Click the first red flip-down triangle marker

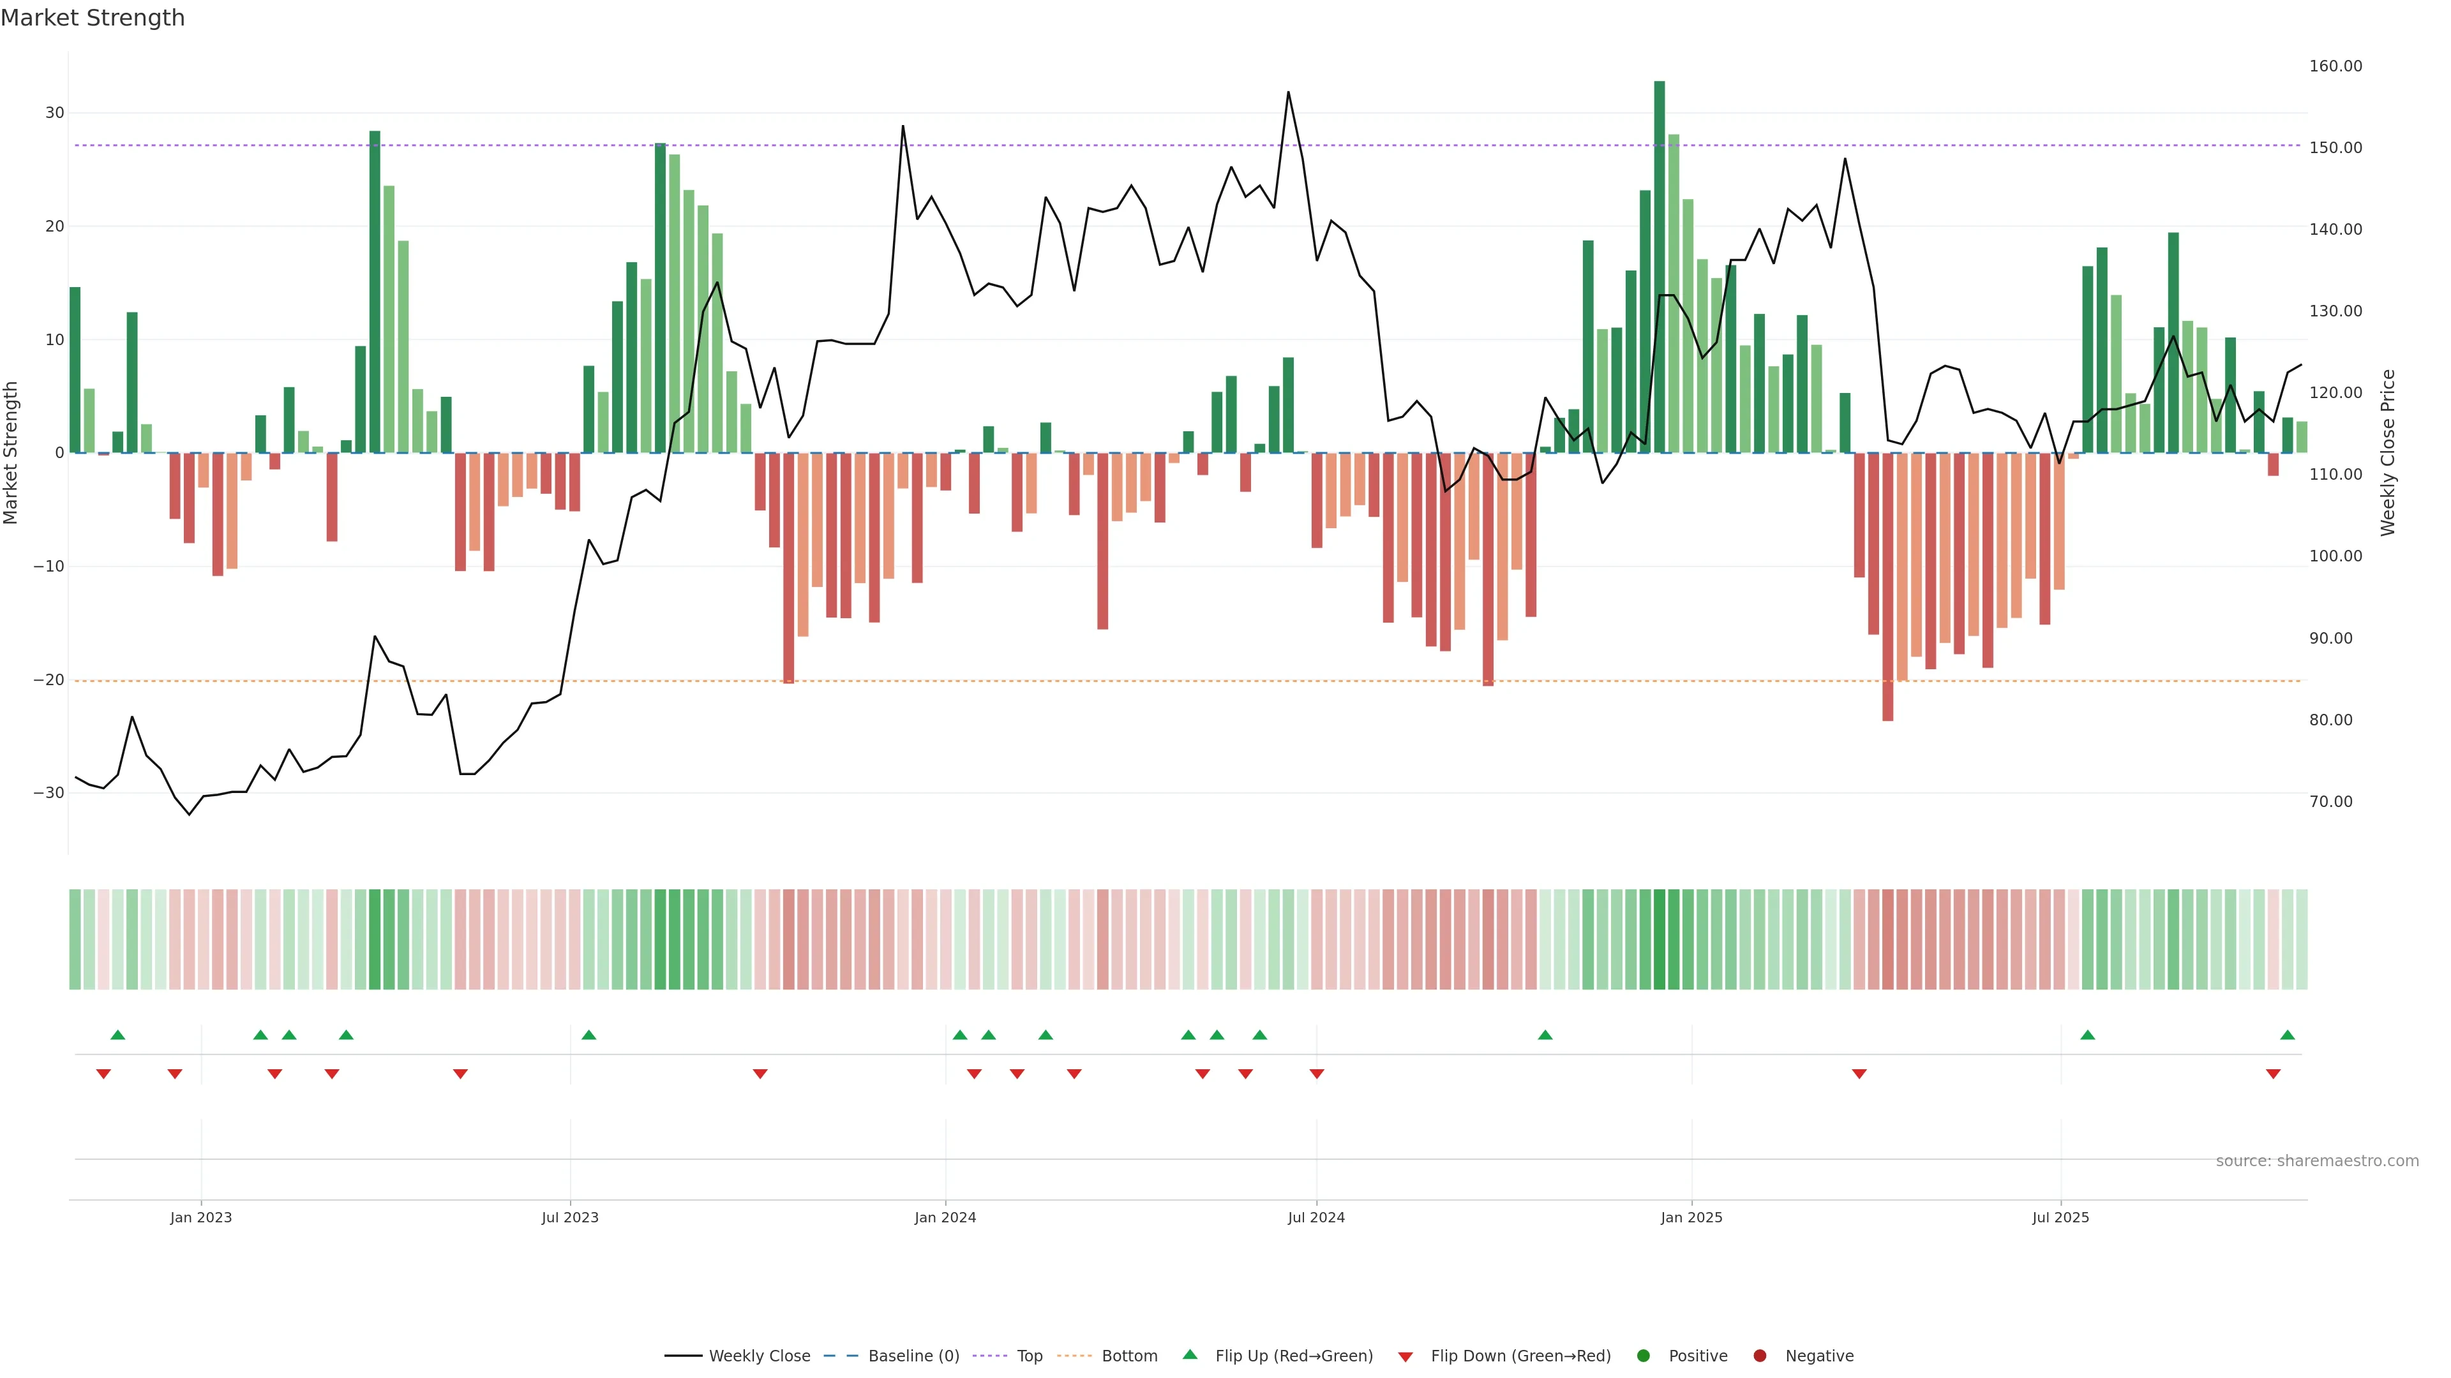(x=103, y=1074)
